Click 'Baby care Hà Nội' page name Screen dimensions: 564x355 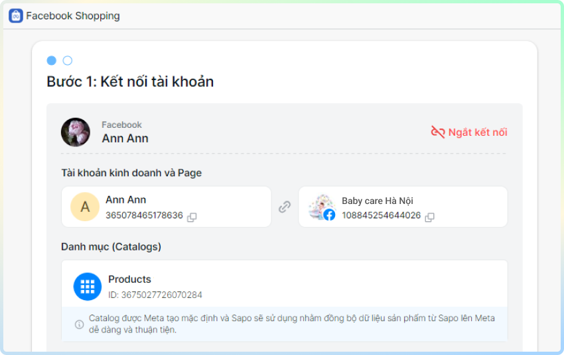point(378,201)
